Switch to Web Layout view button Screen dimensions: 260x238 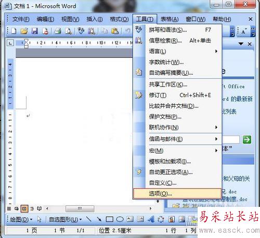tap(17, 208)
